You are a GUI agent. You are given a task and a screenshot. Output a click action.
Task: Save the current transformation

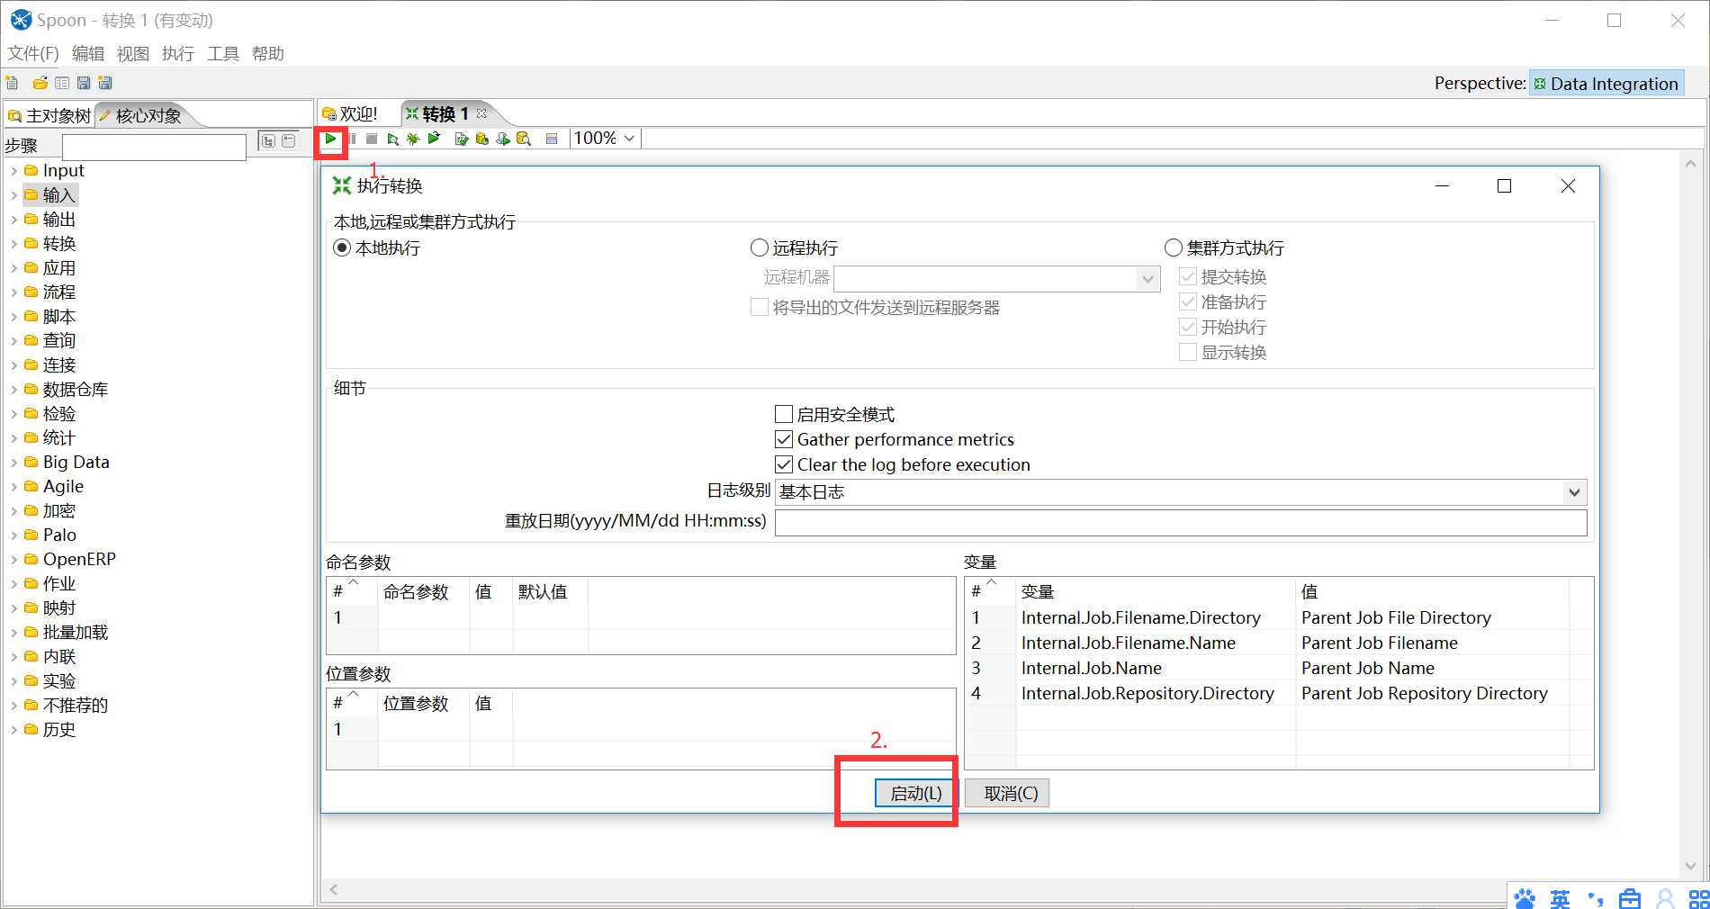84,83
